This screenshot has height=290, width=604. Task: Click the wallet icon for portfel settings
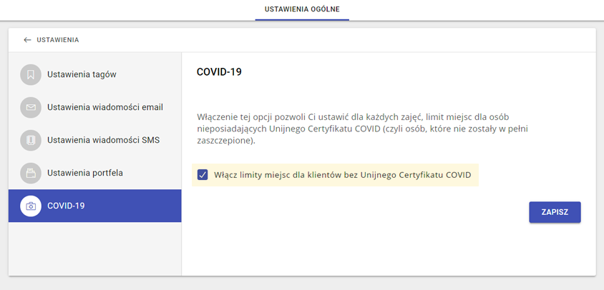pyautogui.click(x=31, y=173)
